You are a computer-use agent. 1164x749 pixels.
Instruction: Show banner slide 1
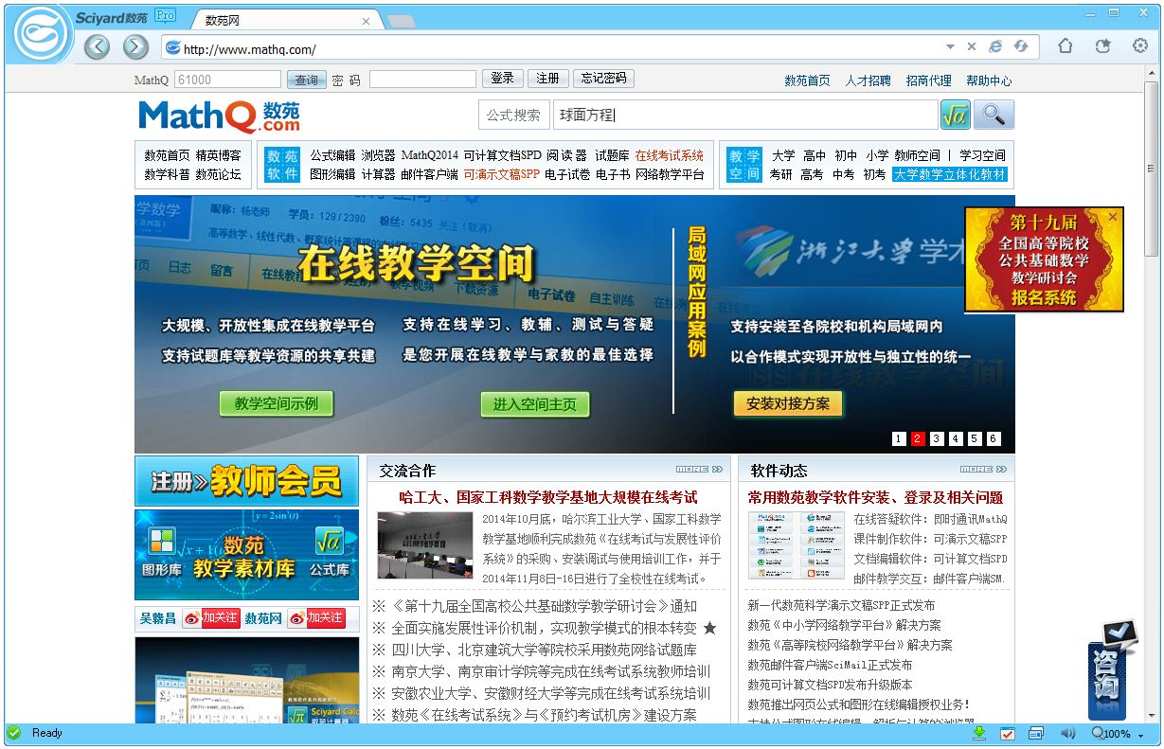[899, 438]
